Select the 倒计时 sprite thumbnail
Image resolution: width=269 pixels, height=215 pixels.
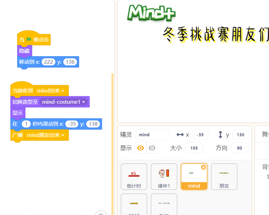click(x=134, y=177)
